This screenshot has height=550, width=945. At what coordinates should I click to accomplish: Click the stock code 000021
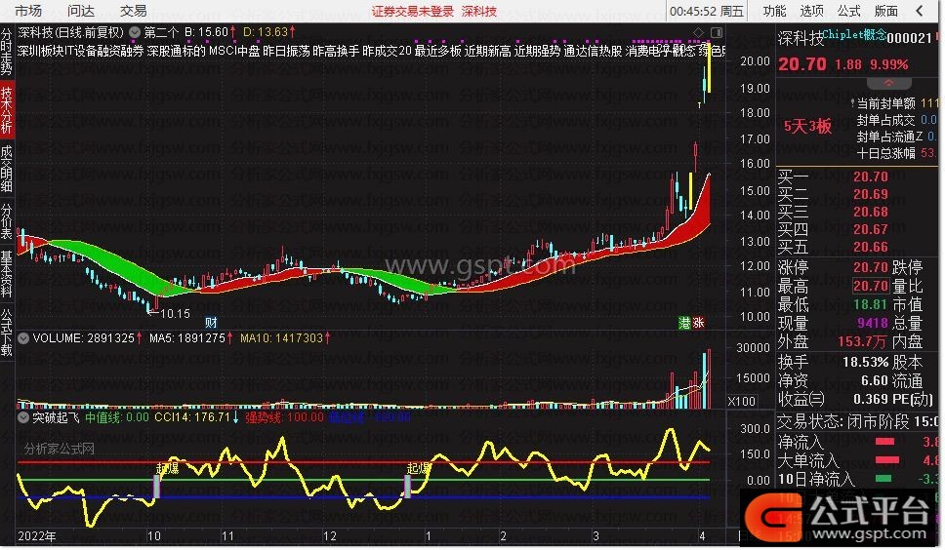[910, 38]
